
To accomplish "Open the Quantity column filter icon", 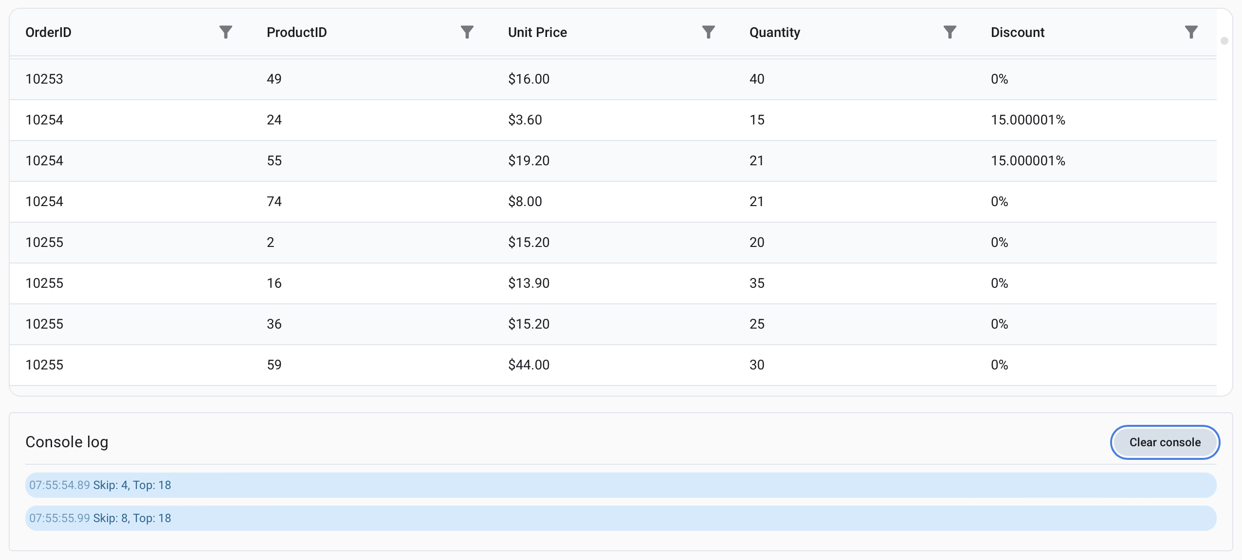I will pos(950,32).
